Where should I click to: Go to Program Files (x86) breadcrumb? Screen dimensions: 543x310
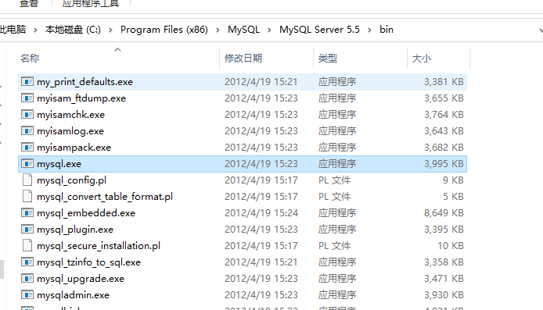tap(164, 30)
